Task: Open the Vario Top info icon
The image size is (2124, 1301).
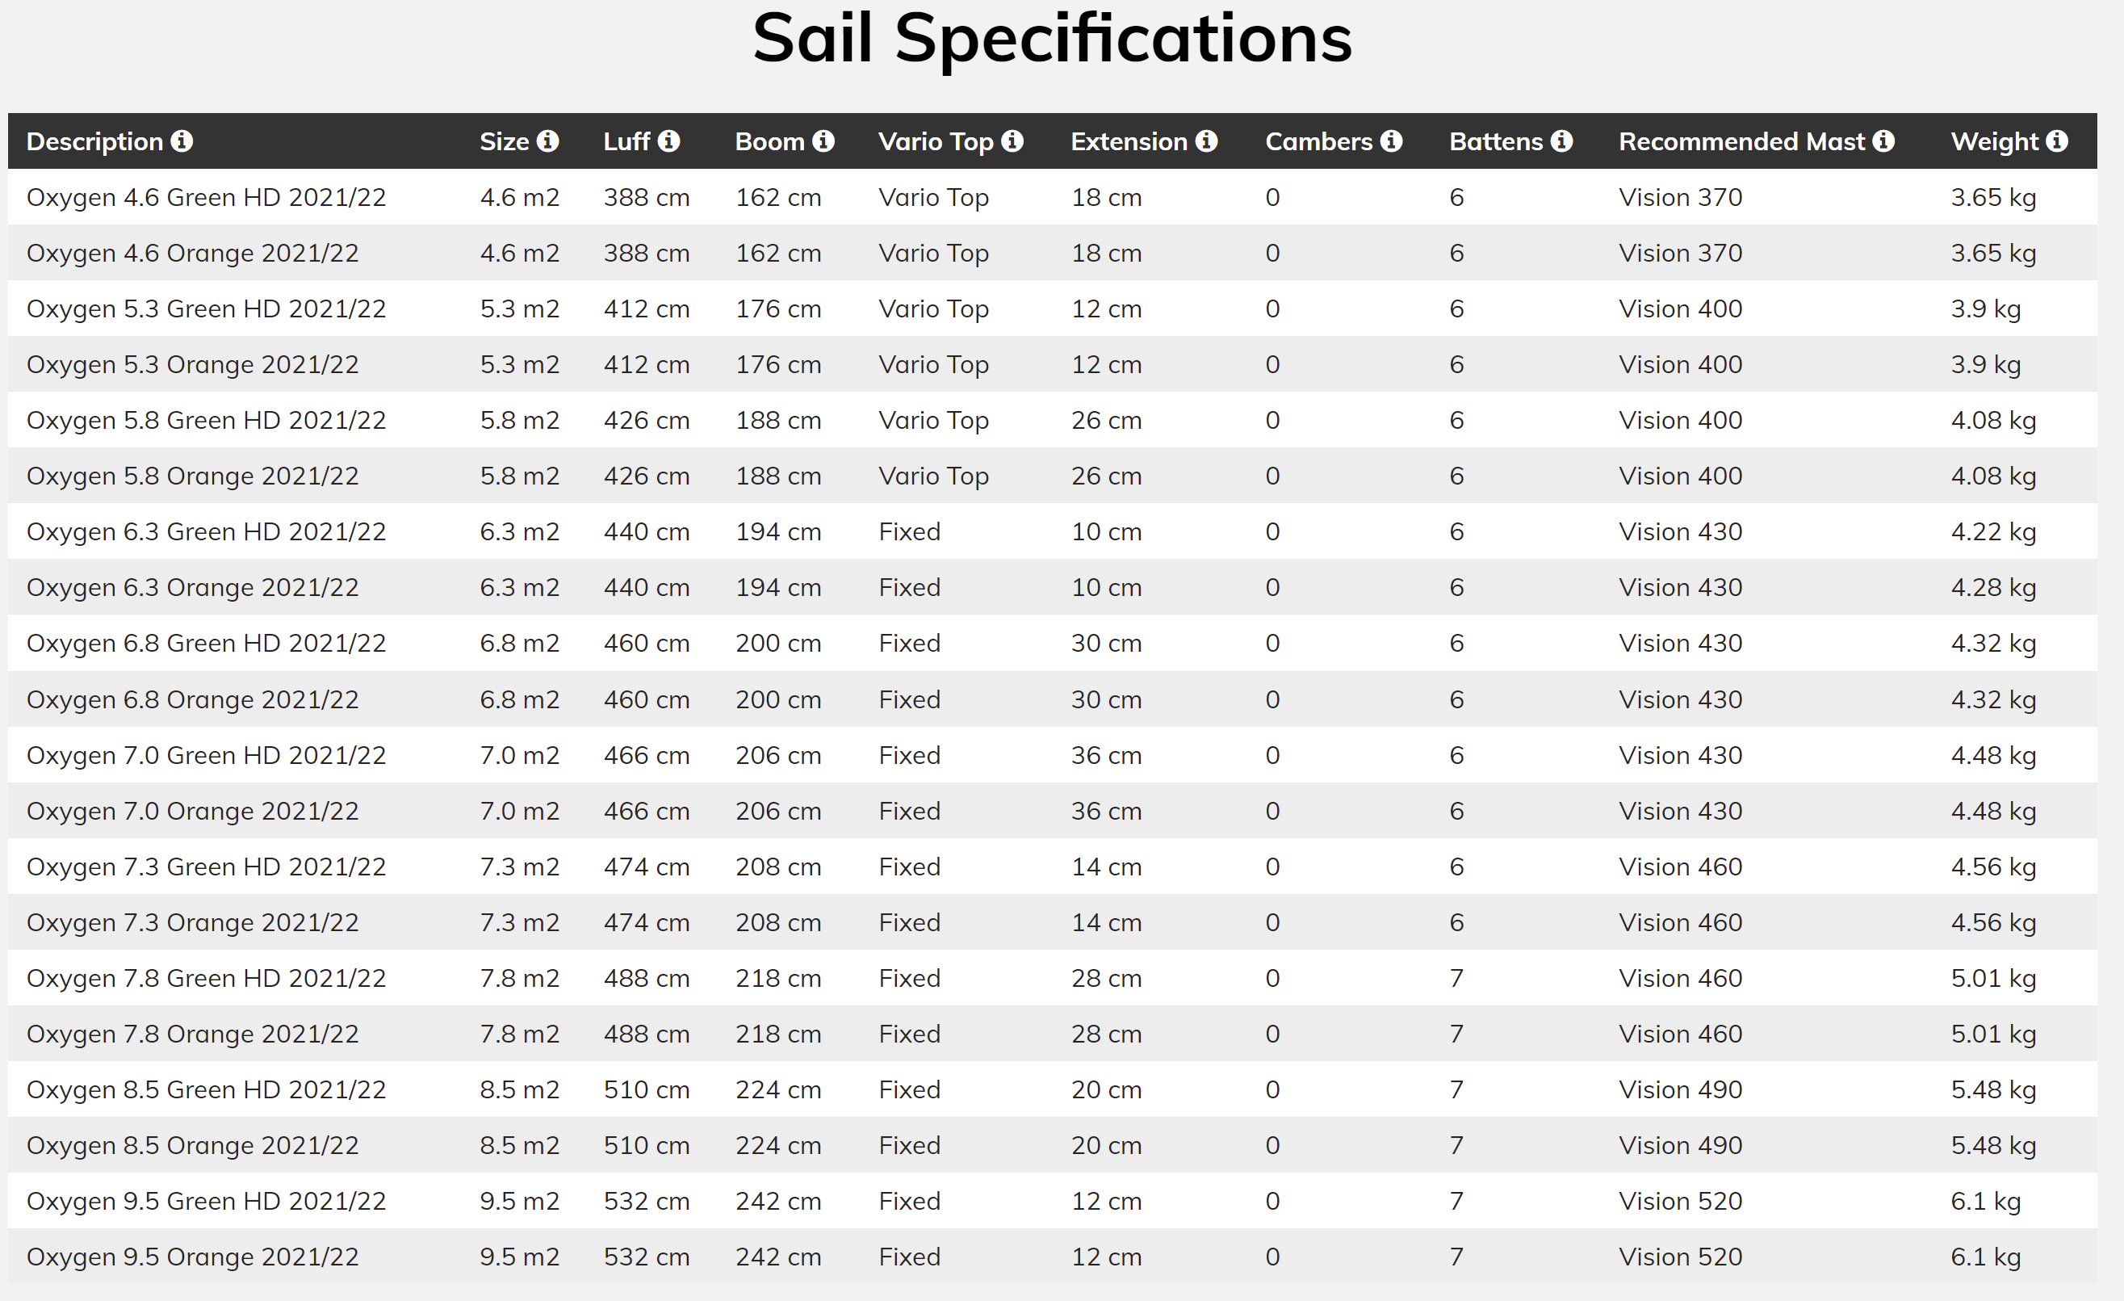Action: (1013, 141)
